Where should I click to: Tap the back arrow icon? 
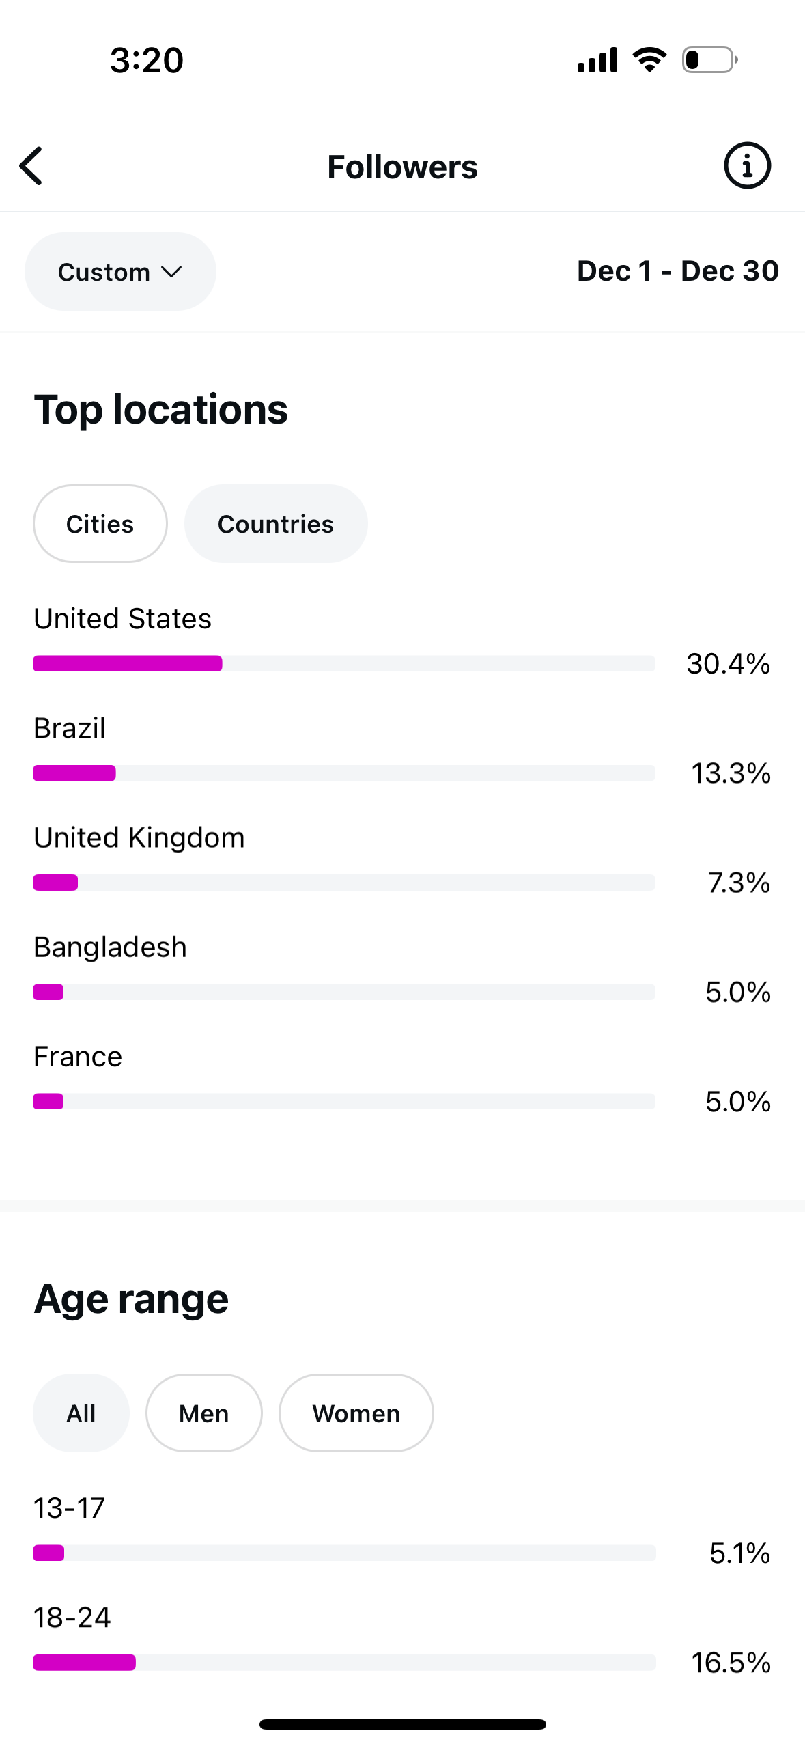(31, 166)
